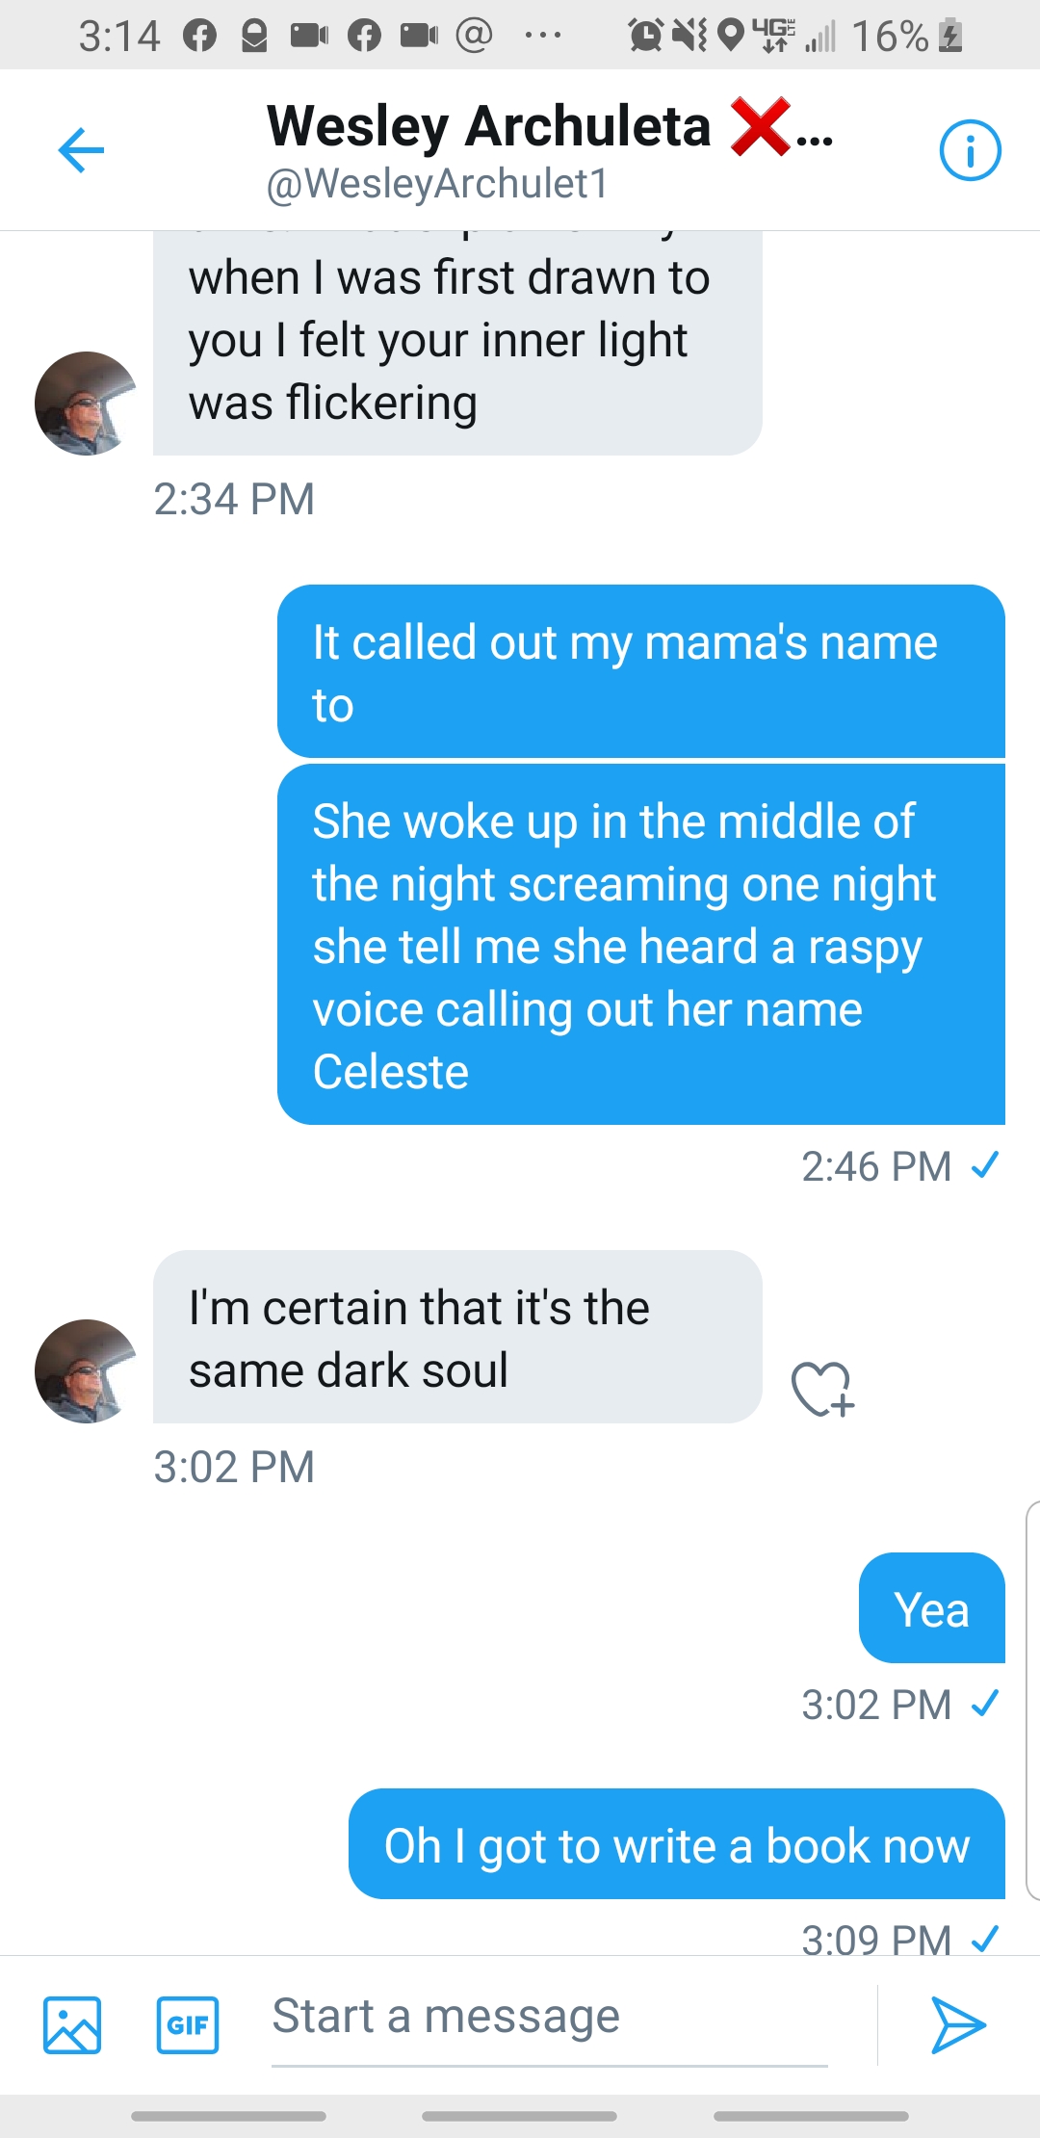Type in the Start a message field
Viewport: 1040px width, 2138px height.
click(x=549, y=2018)
